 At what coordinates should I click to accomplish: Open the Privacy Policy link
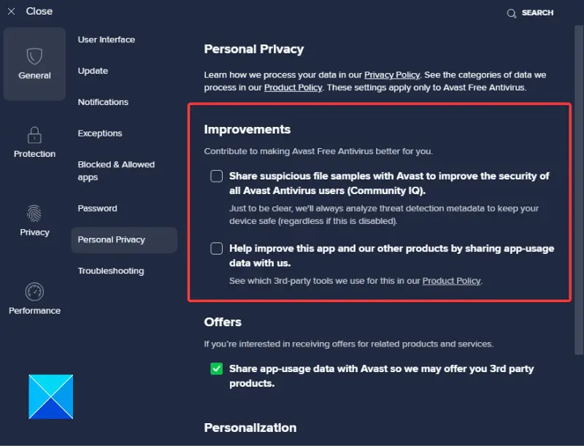[x=391, y=75]
